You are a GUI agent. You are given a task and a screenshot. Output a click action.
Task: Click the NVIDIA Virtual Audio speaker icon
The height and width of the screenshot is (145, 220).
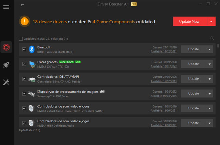31,108
